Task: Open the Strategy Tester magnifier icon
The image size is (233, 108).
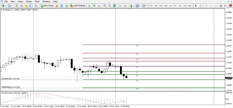Action: point(36,6)
